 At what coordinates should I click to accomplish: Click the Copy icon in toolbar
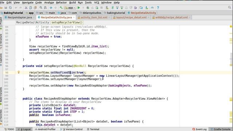click(31, 8)
